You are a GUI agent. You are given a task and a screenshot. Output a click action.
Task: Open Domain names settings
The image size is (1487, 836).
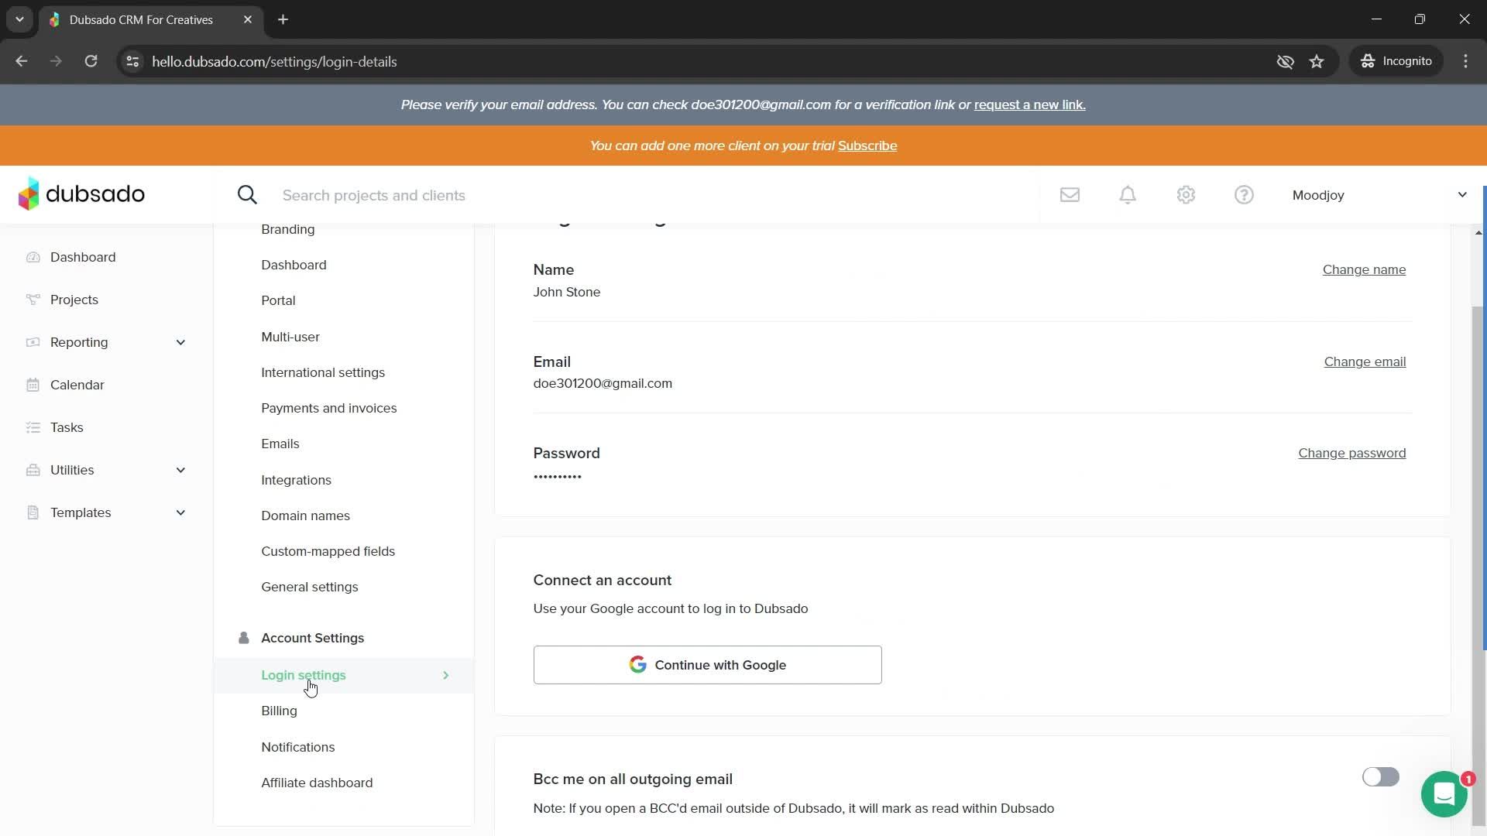[x=305, y=516]
